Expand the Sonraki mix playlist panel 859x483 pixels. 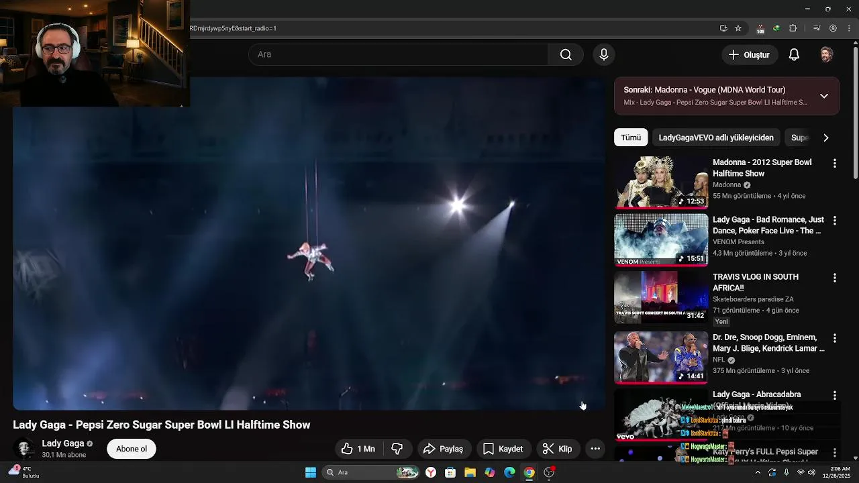[824, 96]
